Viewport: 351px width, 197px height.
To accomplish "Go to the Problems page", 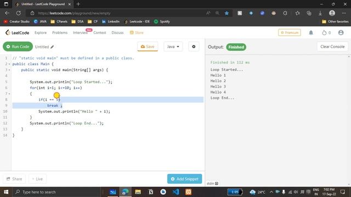I will 60,33.
